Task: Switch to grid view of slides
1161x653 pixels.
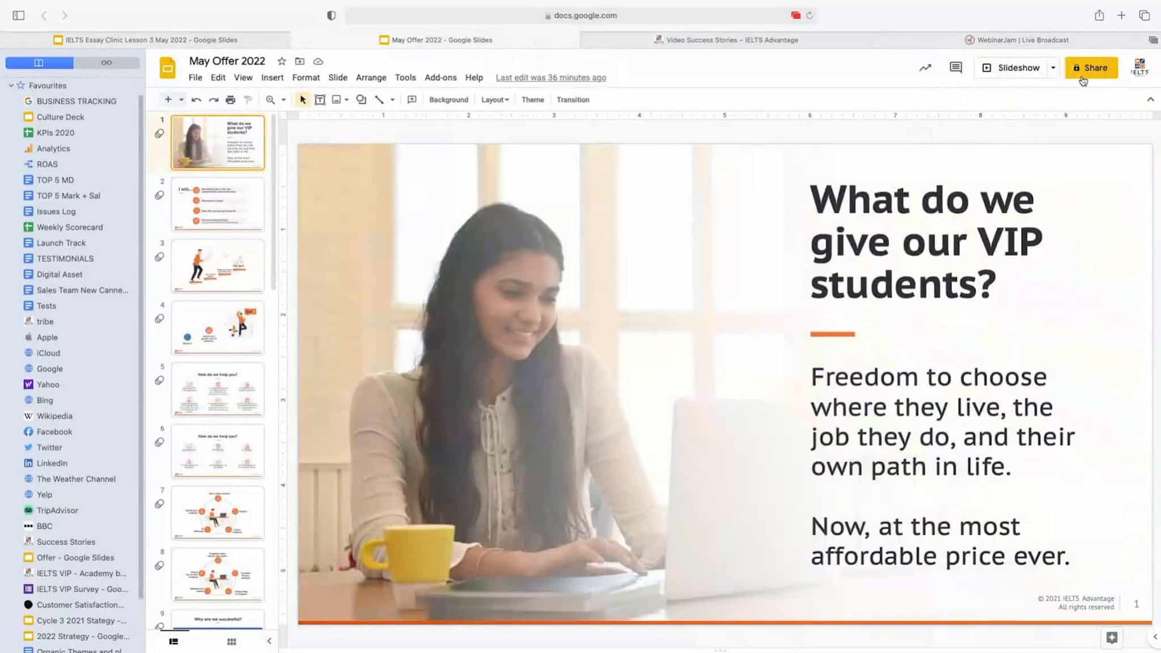Action: 231,642
